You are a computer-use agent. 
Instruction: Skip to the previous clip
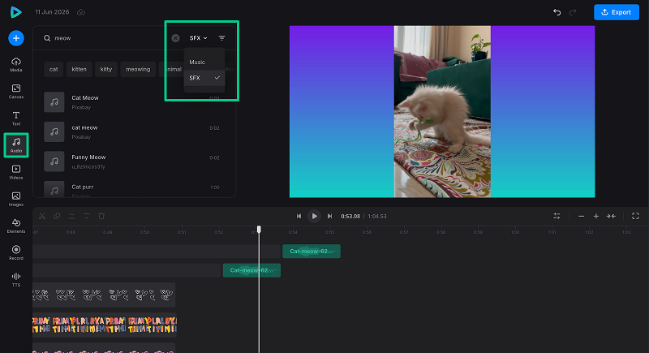299,216
